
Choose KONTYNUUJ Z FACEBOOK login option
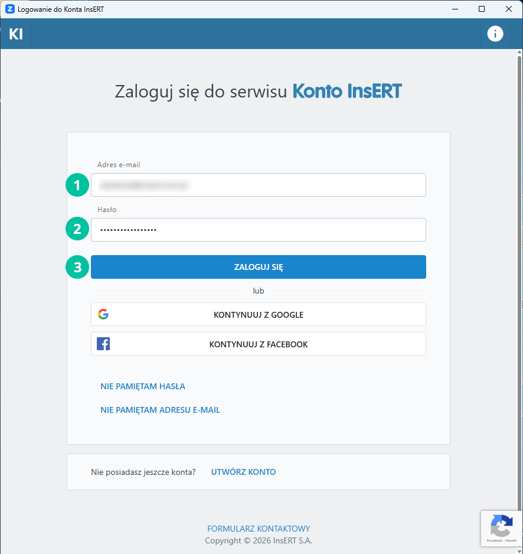pyautogui.click(x=258, y=344)
